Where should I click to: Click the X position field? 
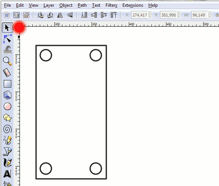[139, 15]
